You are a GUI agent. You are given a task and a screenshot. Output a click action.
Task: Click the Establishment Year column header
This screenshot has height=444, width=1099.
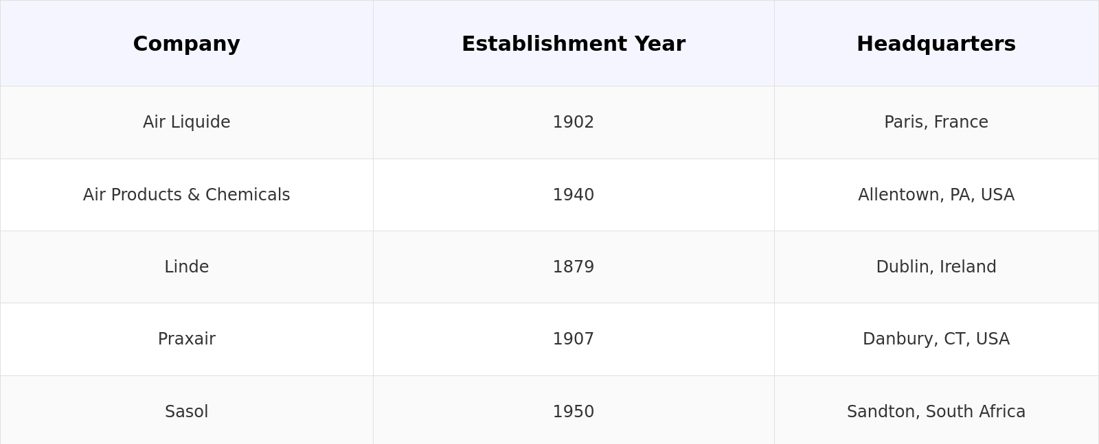click(573, 44)
